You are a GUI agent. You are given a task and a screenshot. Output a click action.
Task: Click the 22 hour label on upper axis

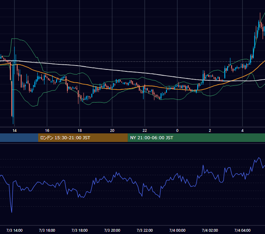click(x=145, y=131)
